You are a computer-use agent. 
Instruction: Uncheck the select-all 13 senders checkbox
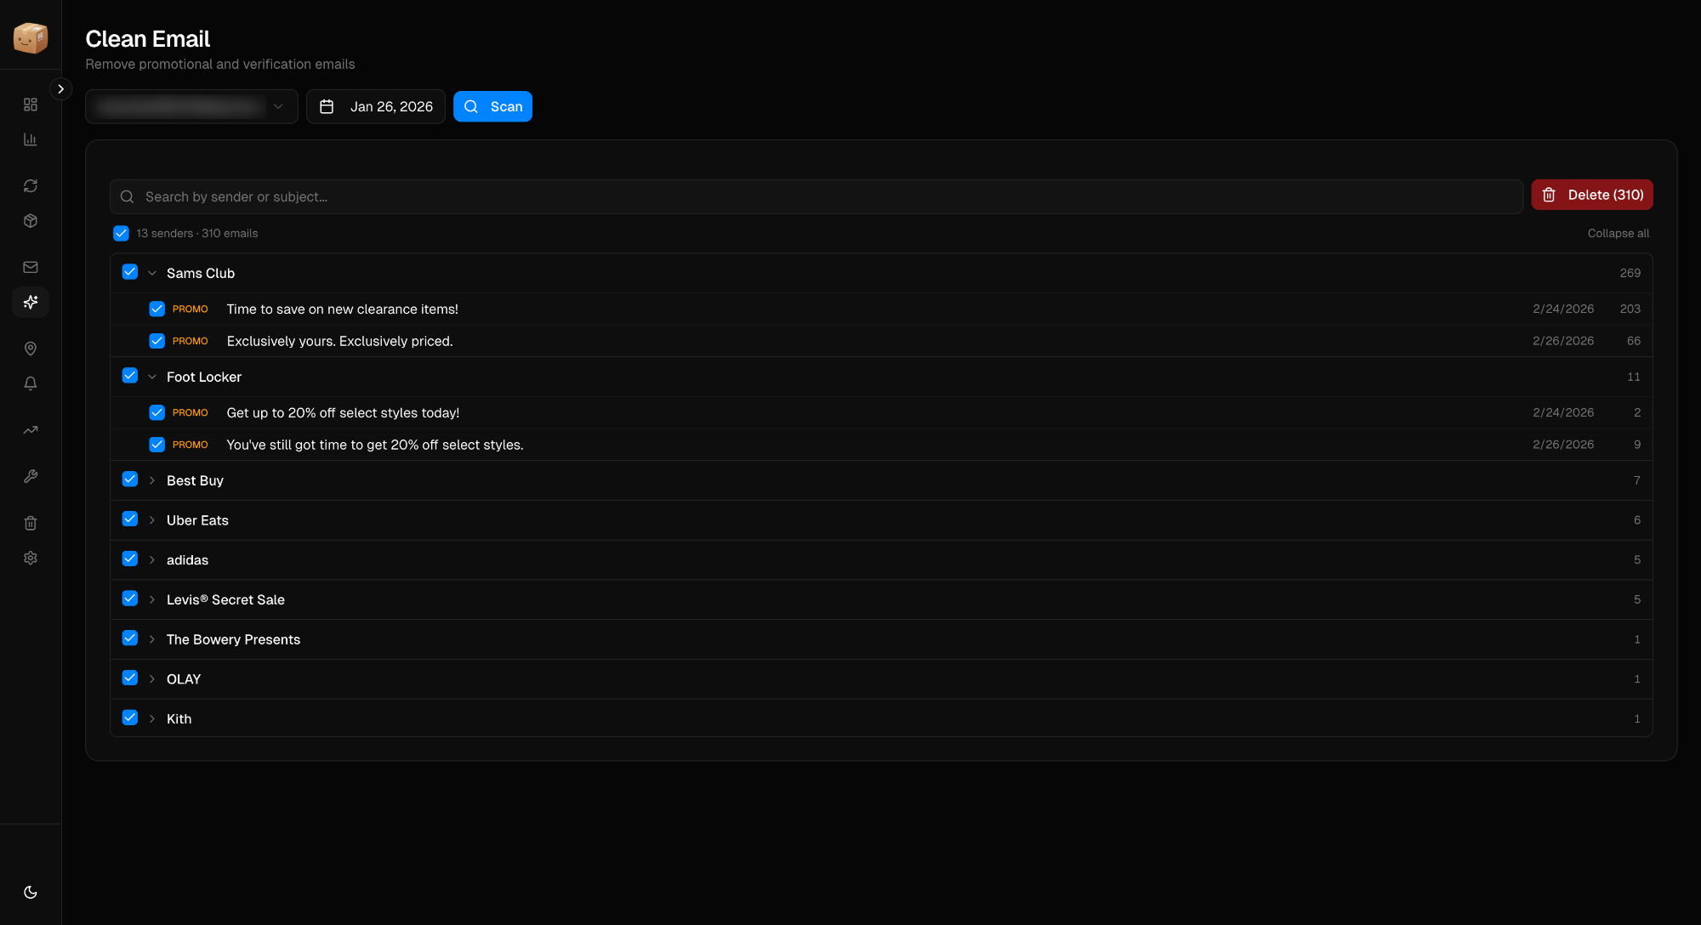122,233
